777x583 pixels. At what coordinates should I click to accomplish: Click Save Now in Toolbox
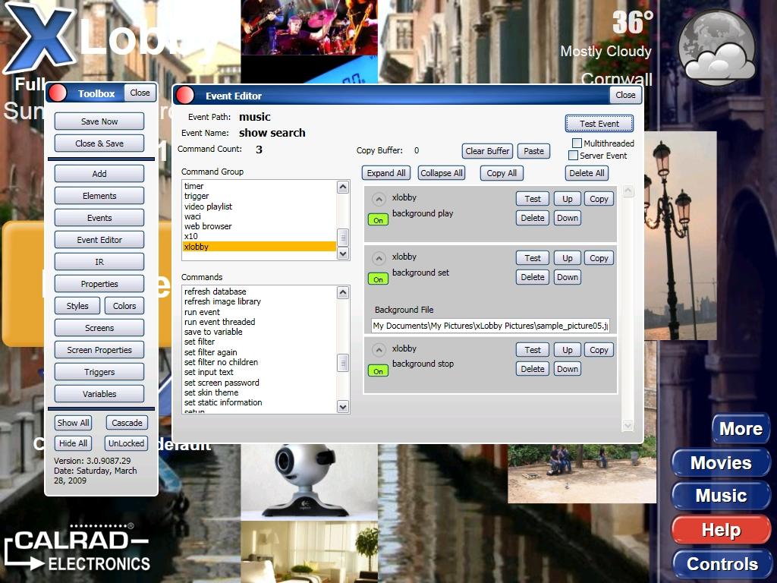[99, 121]
